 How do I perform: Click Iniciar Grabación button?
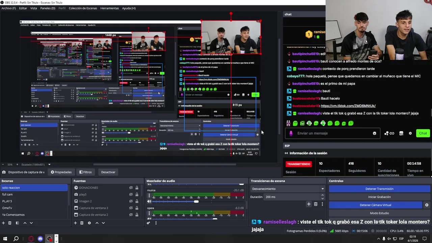coord(379,197)
